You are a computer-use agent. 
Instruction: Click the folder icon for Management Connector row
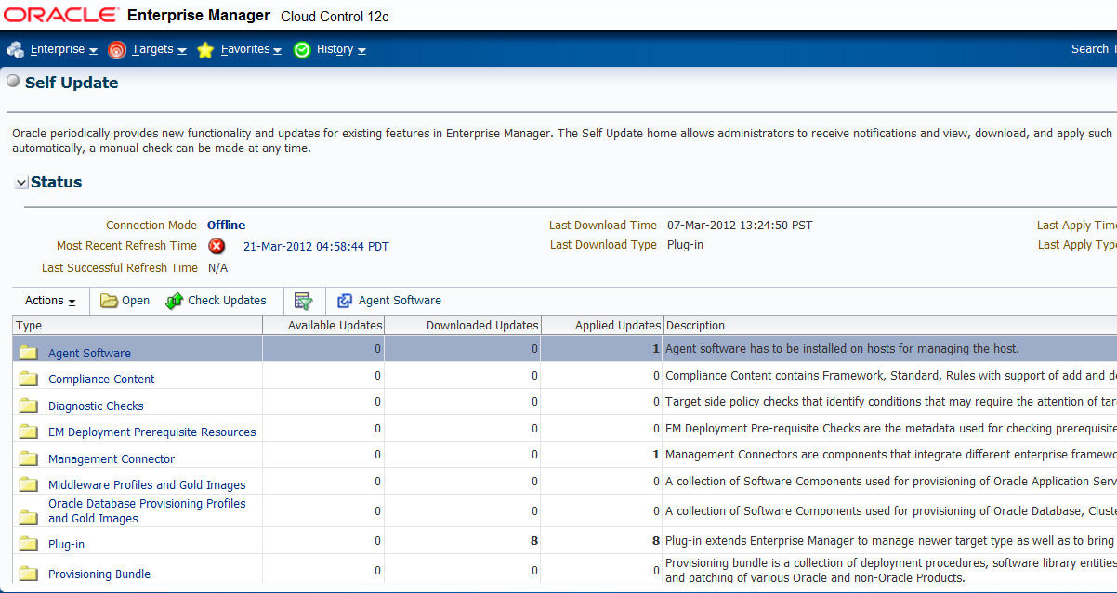[28, 458]
